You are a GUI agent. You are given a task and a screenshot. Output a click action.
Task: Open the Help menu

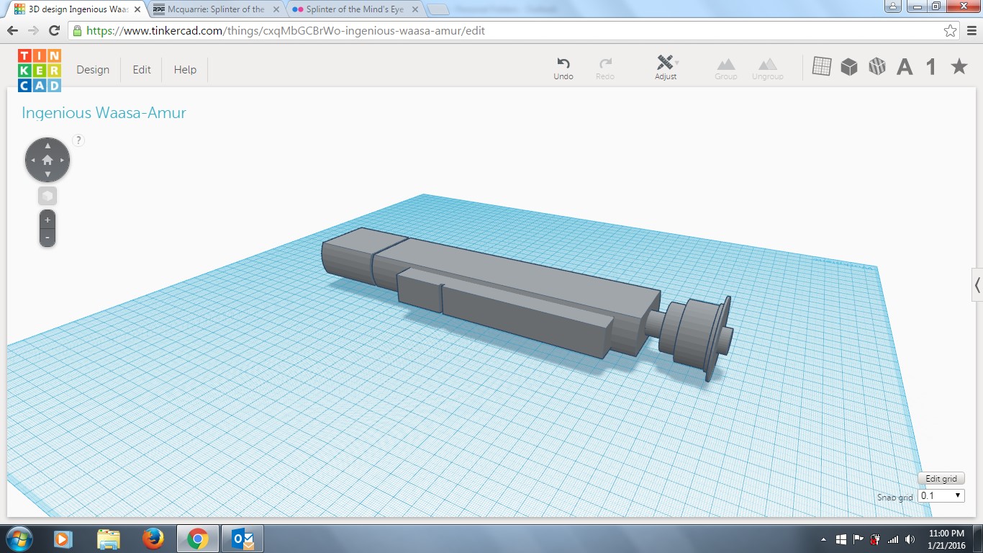[x=185, y=70]
